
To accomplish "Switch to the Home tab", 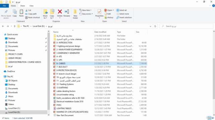I will (x=13, y=6).
